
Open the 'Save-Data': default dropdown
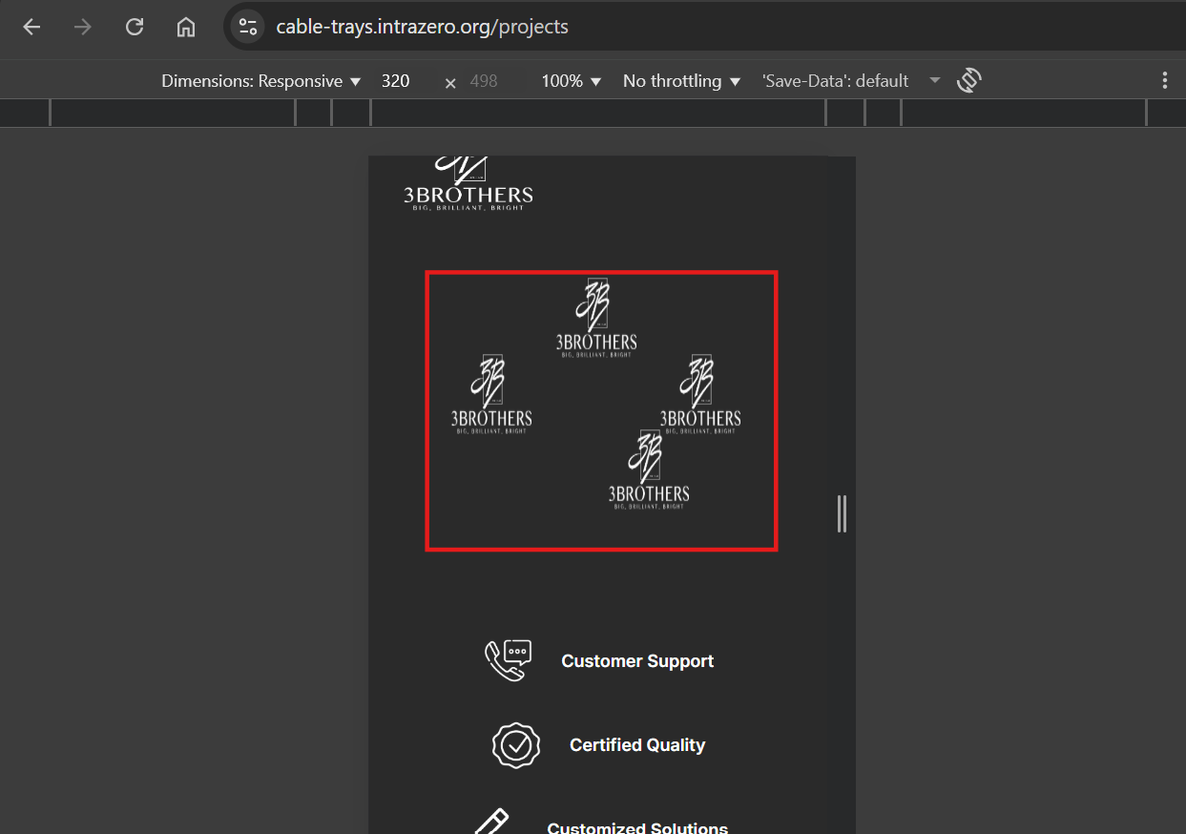point(850,81)
